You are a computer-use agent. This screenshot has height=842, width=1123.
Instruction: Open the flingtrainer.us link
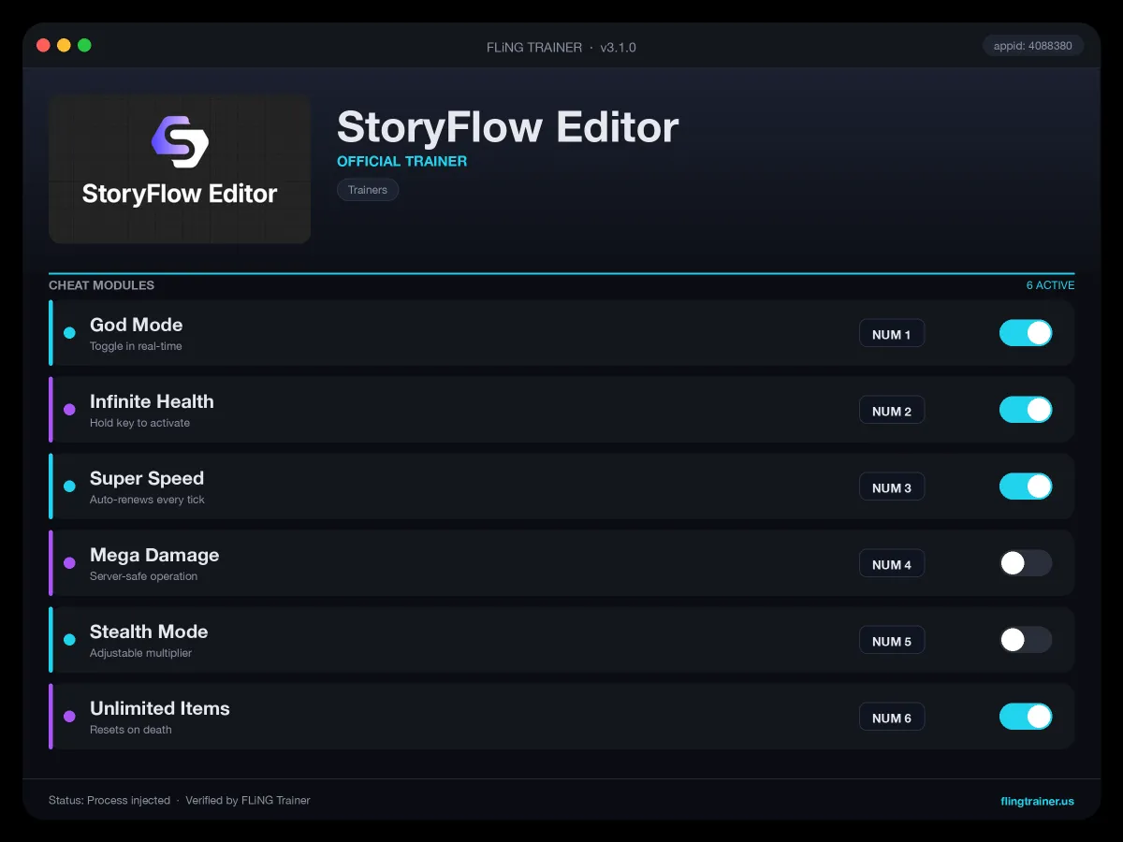click(1037, 801)
